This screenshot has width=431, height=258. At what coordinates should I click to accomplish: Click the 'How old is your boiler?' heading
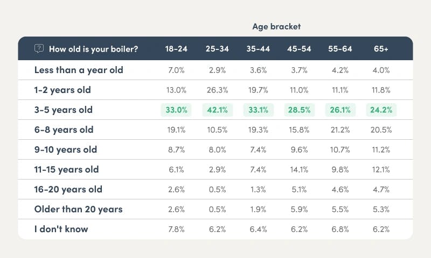coord(93,49)
